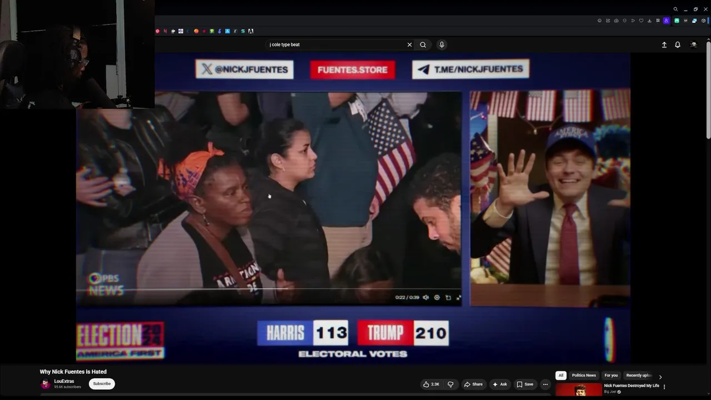Click the Ask button under the video
The image size is (711, 400).
click(499, 384)
